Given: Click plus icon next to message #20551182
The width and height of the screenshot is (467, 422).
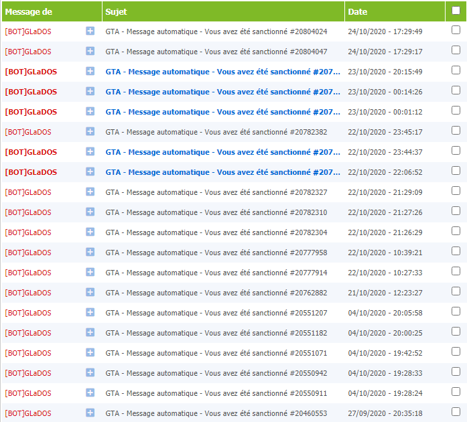Looking at the screenshot, I should tap(90, 332).
